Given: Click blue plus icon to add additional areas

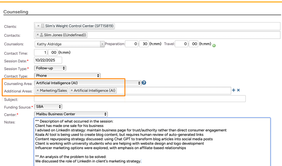Looking at the screenshot, I should tap(234, 90).
